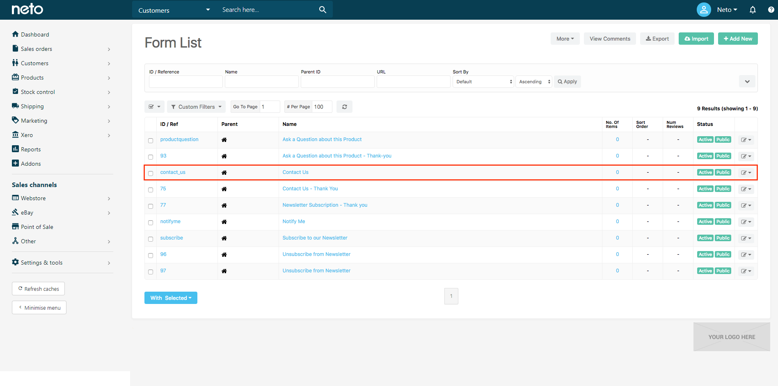
Task: Tick checkbox for form 93
Action: click(151, 157)
